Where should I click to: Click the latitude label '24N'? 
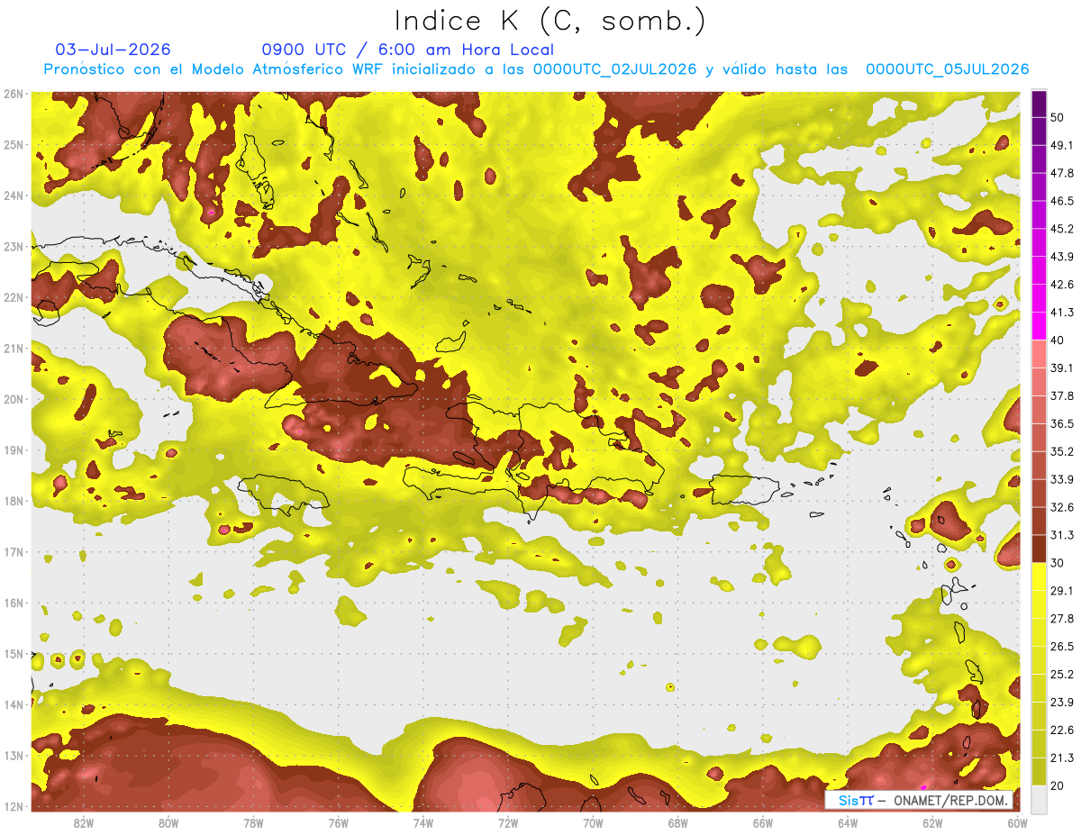pyautogui.click(x=13, y=195)
